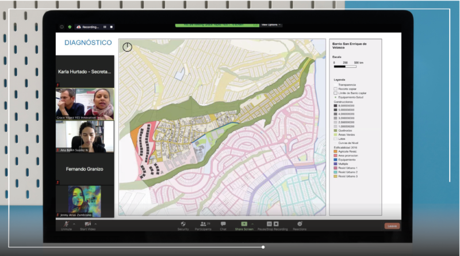Open the meeting information icon
This screenshot has width=460, height=256.
pyautogui.click(x=62, y=27)
